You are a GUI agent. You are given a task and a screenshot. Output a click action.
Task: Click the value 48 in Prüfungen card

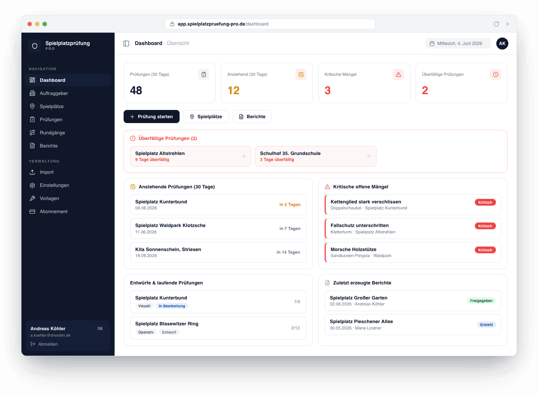point(136,90)
